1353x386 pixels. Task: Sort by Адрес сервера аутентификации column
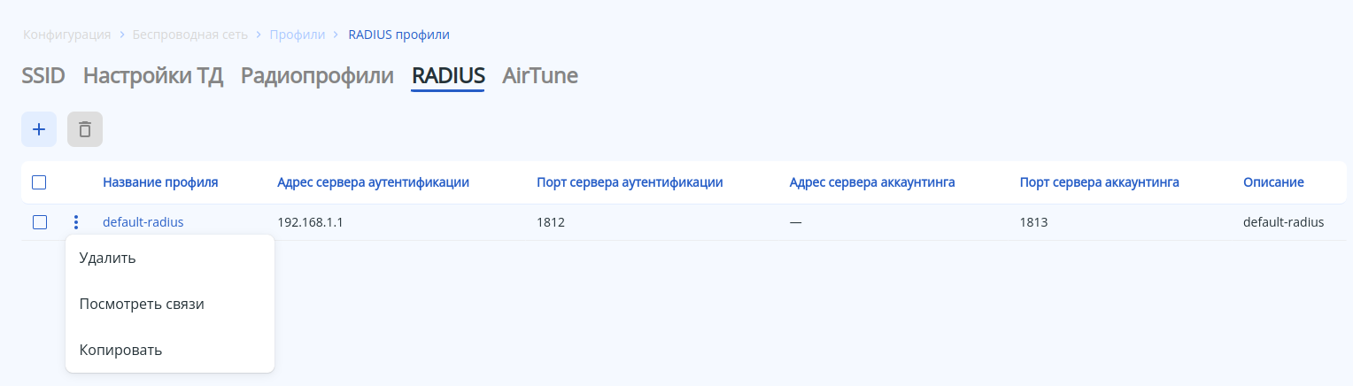[373, 182]
